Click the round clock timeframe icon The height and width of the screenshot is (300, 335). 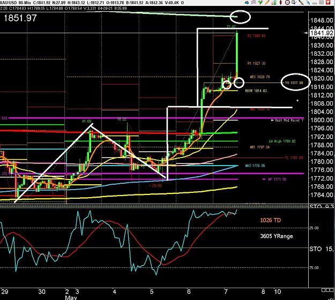coord(288,3)
